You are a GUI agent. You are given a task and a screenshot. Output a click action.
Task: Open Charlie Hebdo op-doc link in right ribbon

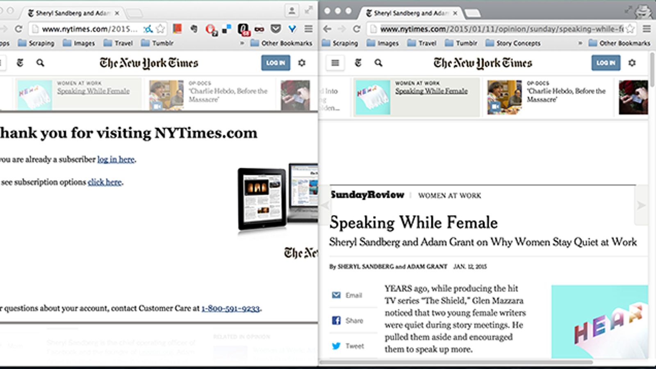click(x=566, y=95)
